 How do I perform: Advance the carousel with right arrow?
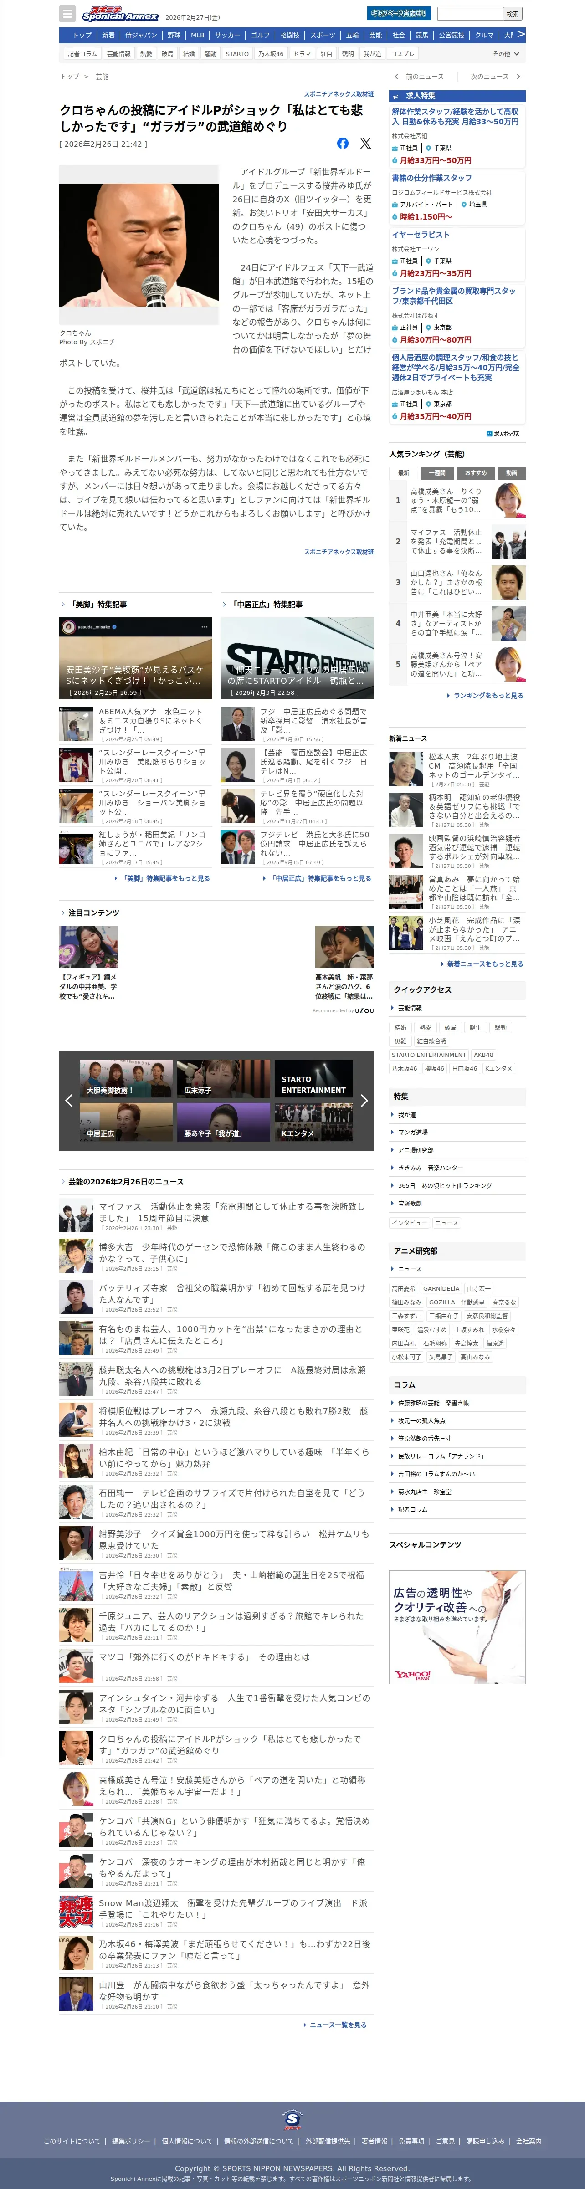click(x=364, y=1101)
